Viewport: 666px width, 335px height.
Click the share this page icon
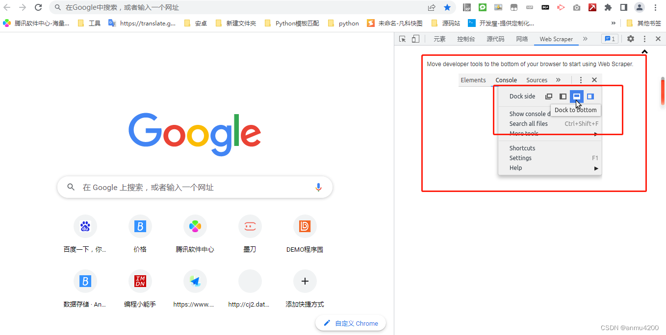click(432, 7)
